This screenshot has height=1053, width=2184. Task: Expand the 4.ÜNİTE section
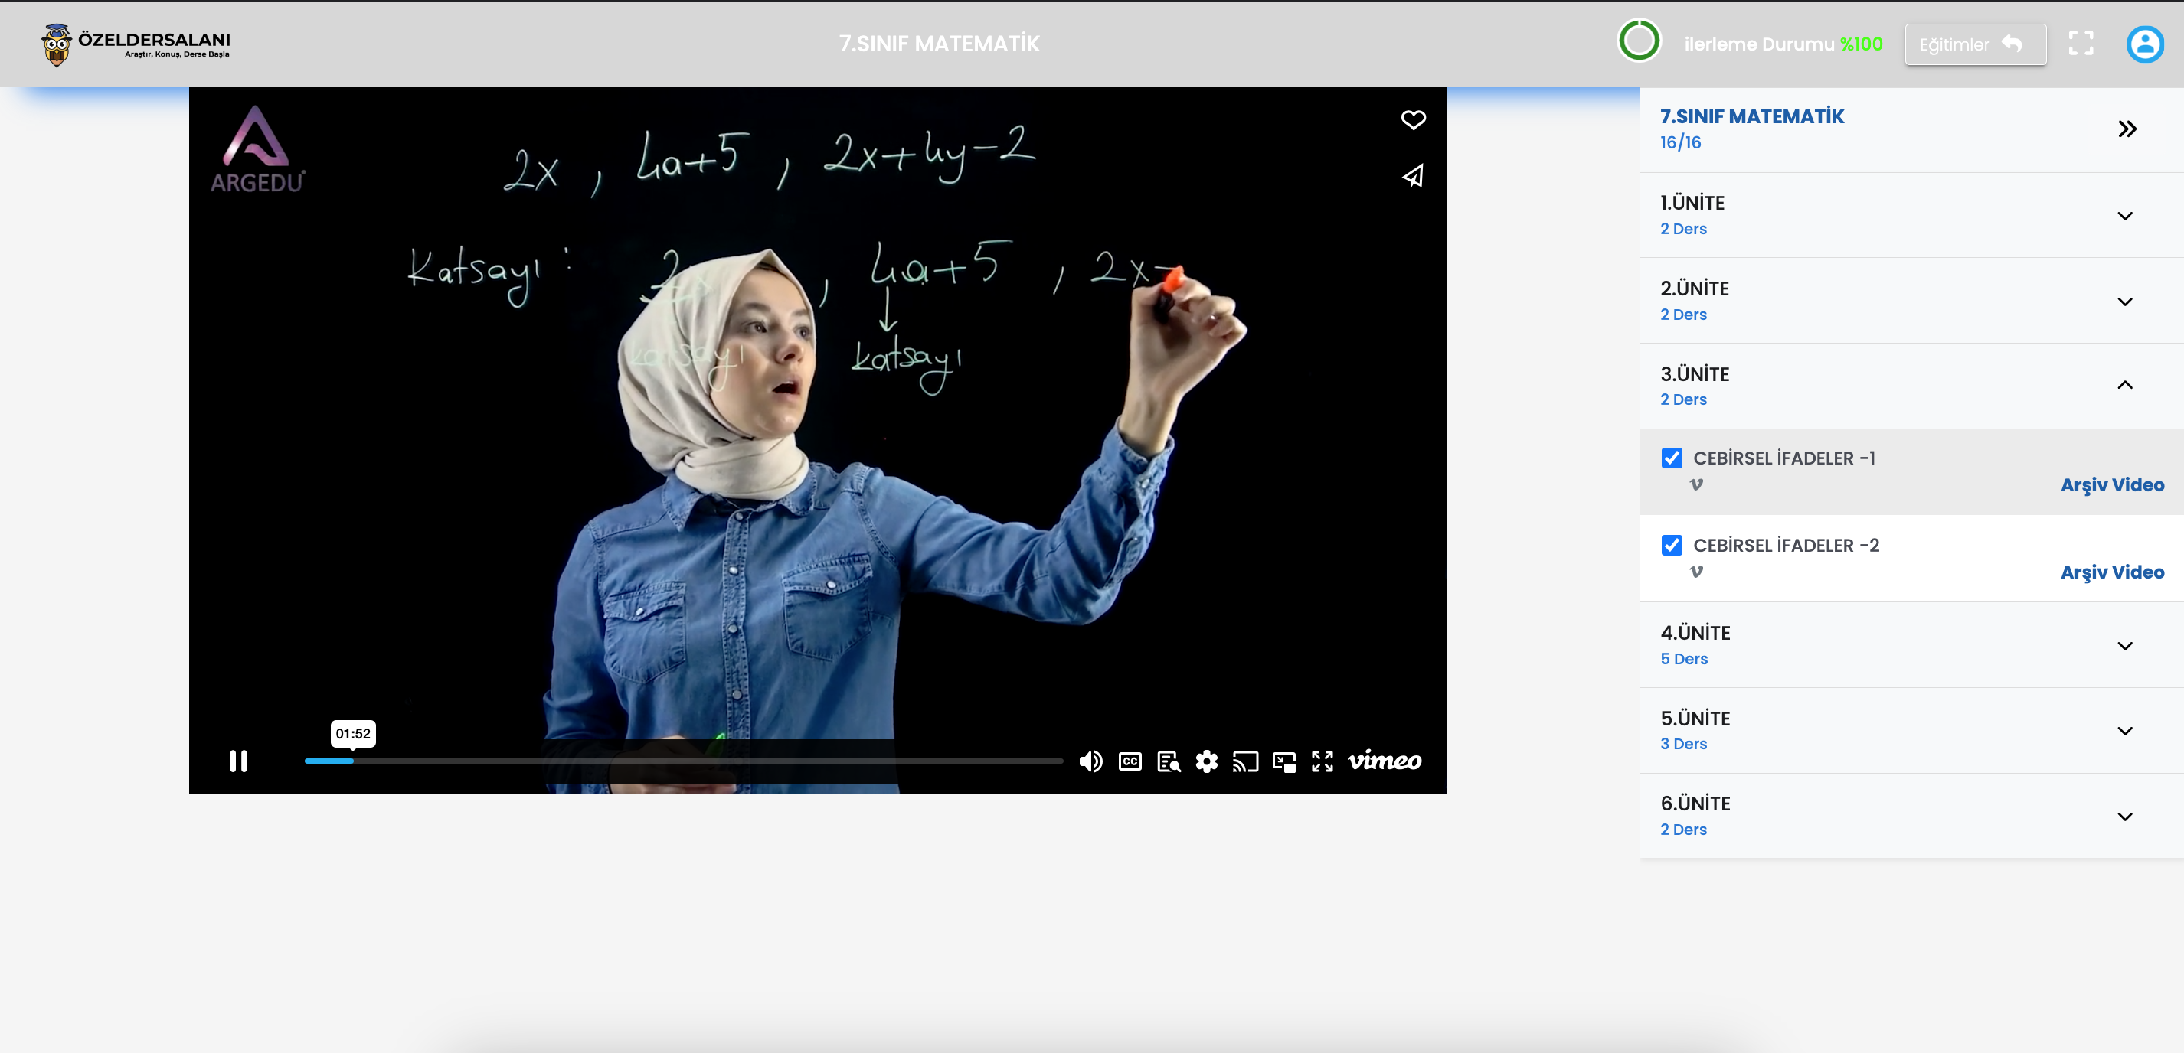pos(2124,646)
